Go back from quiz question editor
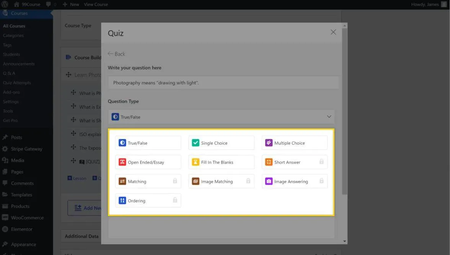 click(x=116, y=54)
